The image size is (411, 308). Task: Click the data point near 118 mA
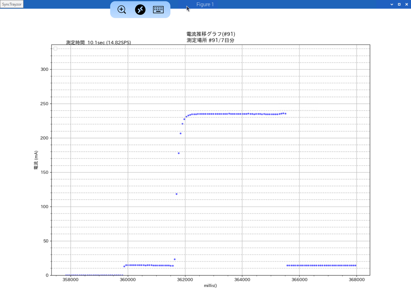tap(176, 194)
